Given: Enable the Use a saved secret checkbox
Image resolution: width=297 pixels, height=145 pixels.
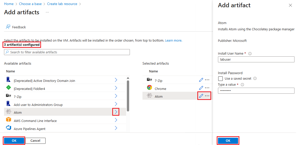Looking at the screenshot, I should [220, 78].
